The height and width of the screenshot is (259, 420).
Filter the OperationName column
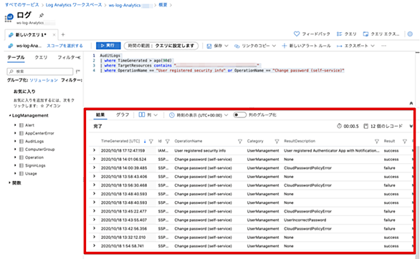click(240, 141)
